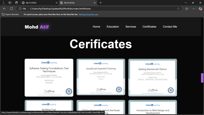Open Building Trust certificate card
The image size is (204, 115).
[x=49, y=107]
